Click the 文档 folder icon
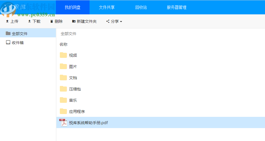Image resolution: width=265 pixels, height=141 pixels. coord(63,78)
